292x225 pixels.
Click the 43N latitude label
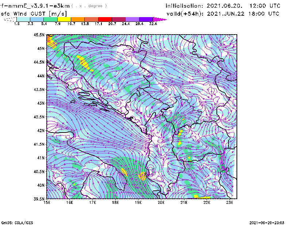(41, 103)
